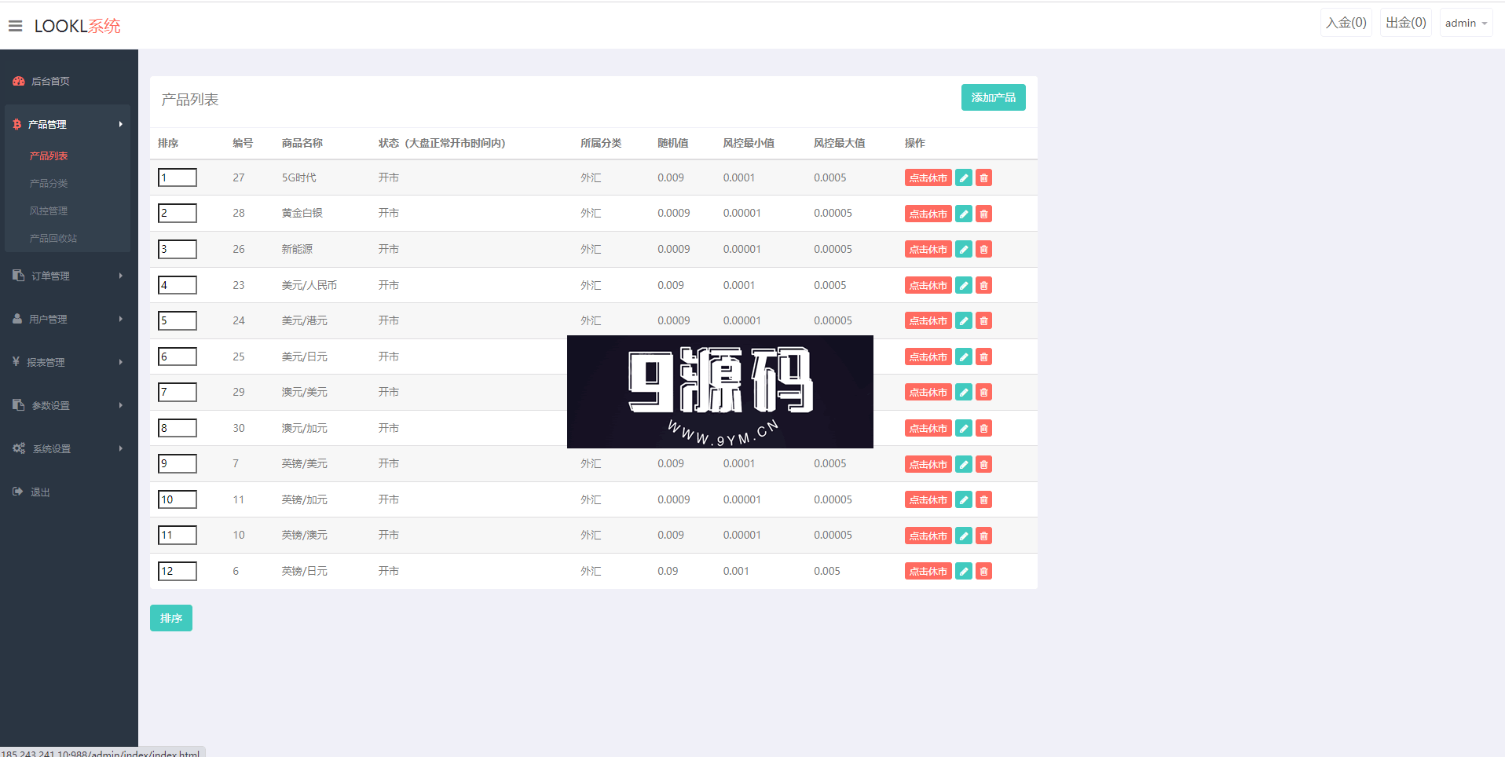Click the sort order field containing 12
The width and height of the screenshot is (1505, 757).
point(178,571)
